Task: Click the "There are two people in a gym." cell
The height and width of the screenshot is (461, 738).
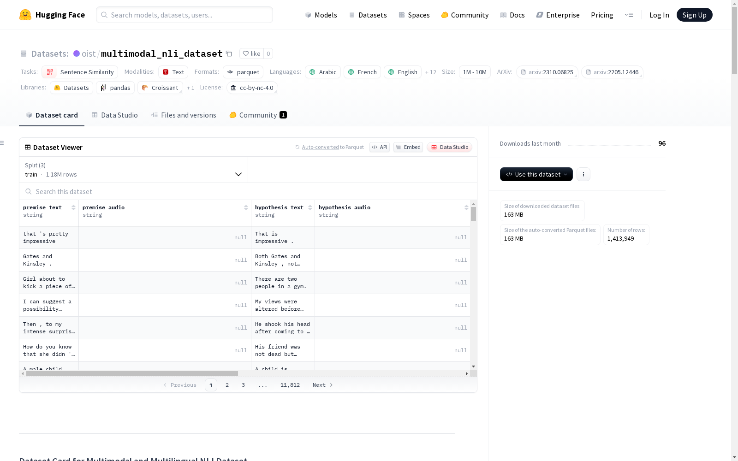Action: pos(283,283)
